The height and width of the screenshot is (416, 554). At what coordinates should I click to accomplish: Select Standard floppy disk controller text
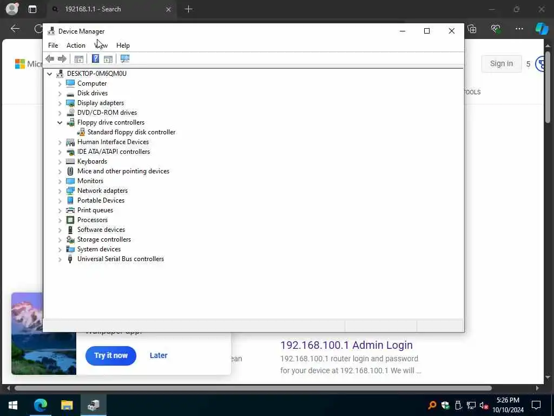tap(131, 132)
